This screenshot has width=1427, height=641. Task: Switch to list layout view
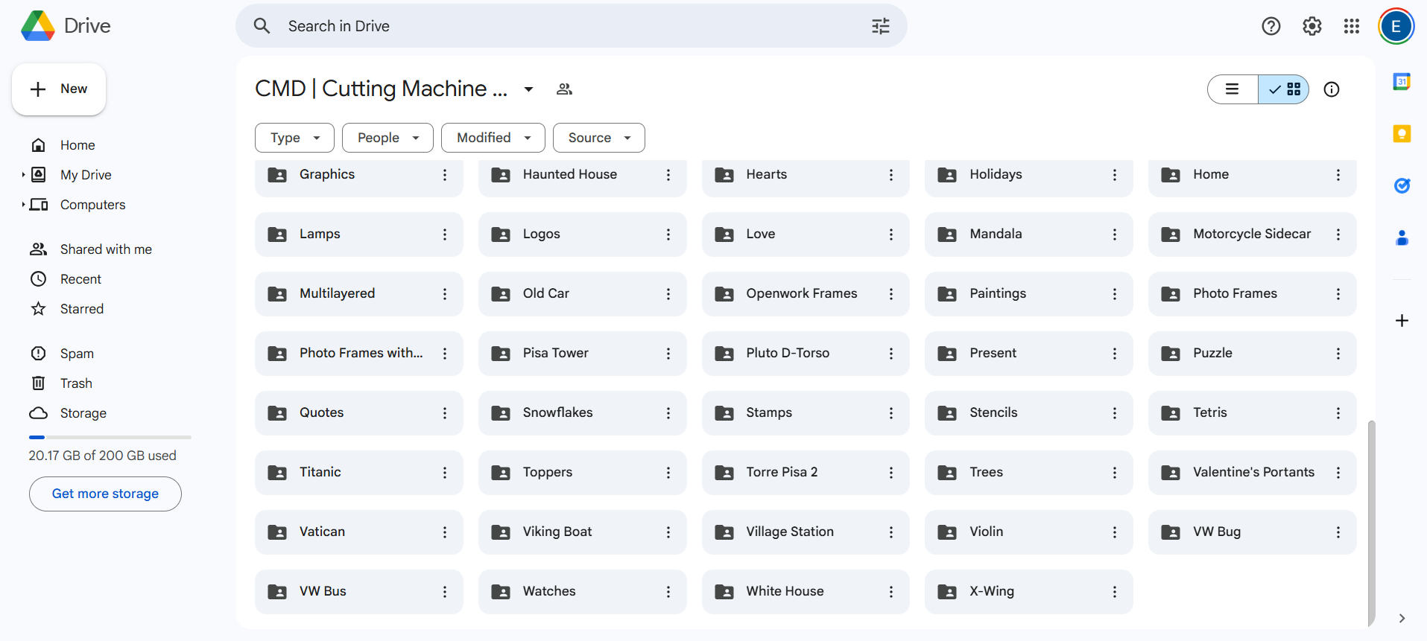1233,89
